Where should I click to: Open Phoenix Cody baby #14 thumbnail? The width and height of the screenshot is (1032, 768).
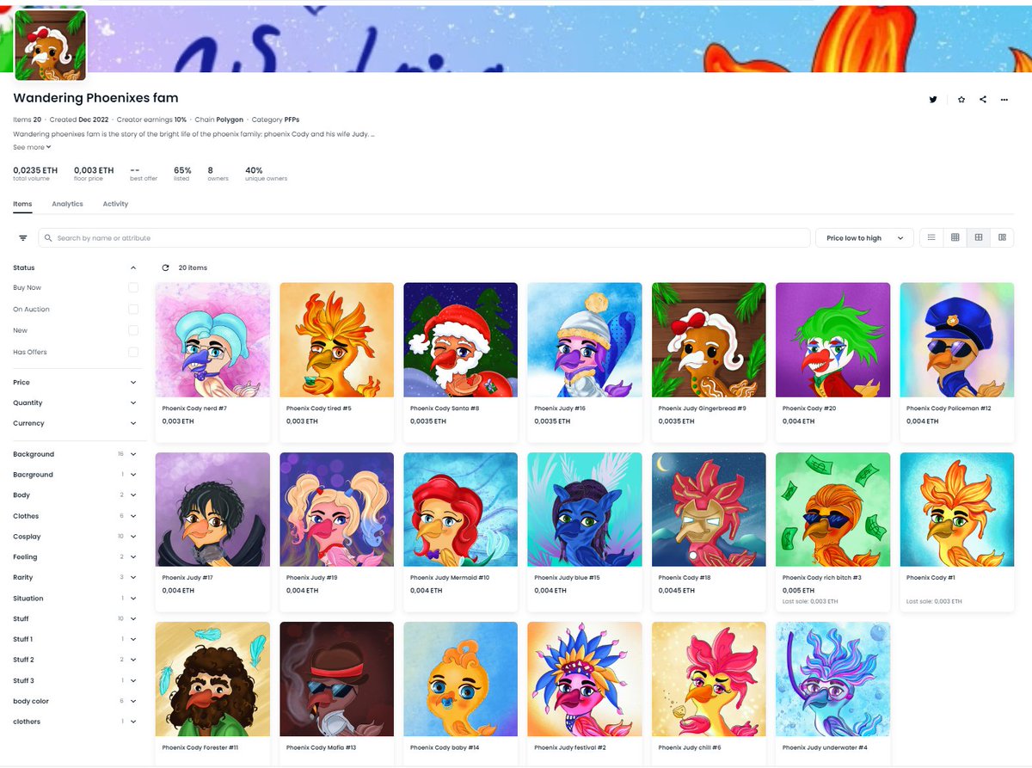click(x=461, y=679)
